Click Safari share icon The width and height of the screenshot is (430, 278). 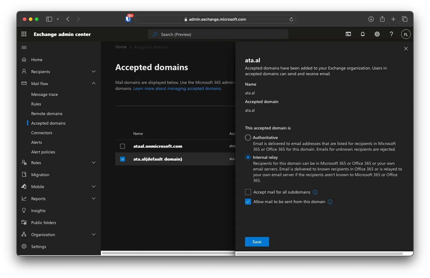(382, 19)
